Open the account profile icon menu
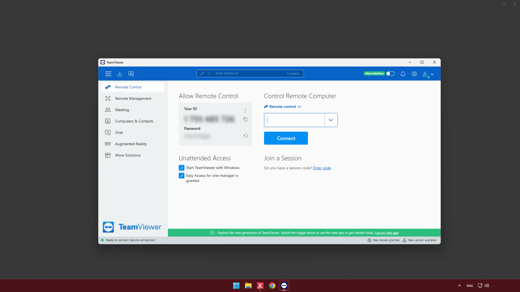The image size is (520, 292). pyautogui.click(x=428, y=74)
